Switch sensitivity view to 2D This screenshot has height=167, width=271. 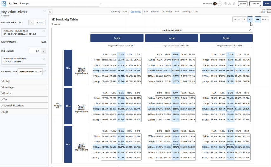(240, 20)
